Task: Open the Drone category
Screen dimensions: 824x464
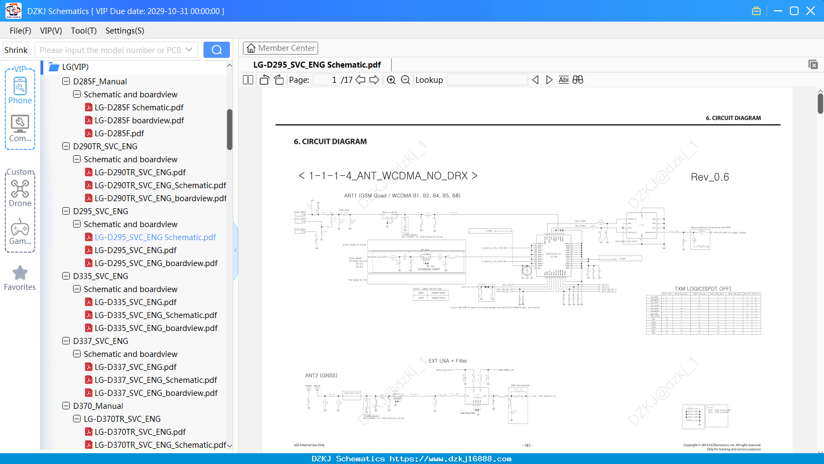Action: tap(20, 194)
